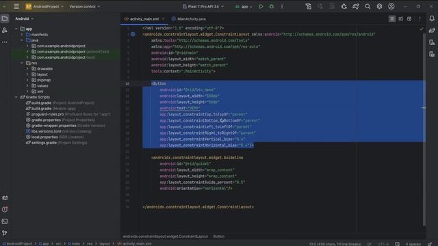
Task: Click the gutter icon beside ConstraintLayout line
Action: tap(133, 34)
